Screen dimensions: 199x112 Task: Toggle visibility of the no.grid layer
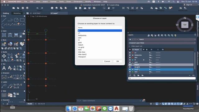point(130,67)
